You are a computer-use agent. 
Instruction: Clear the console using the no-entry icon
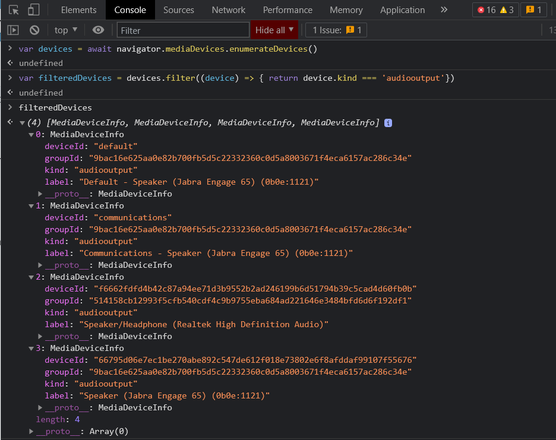pos(34,30)
